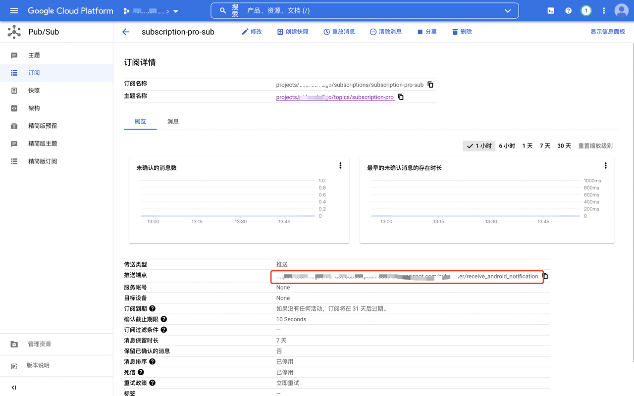
Task: Open the help question mark icon
Action: (568, 10)
